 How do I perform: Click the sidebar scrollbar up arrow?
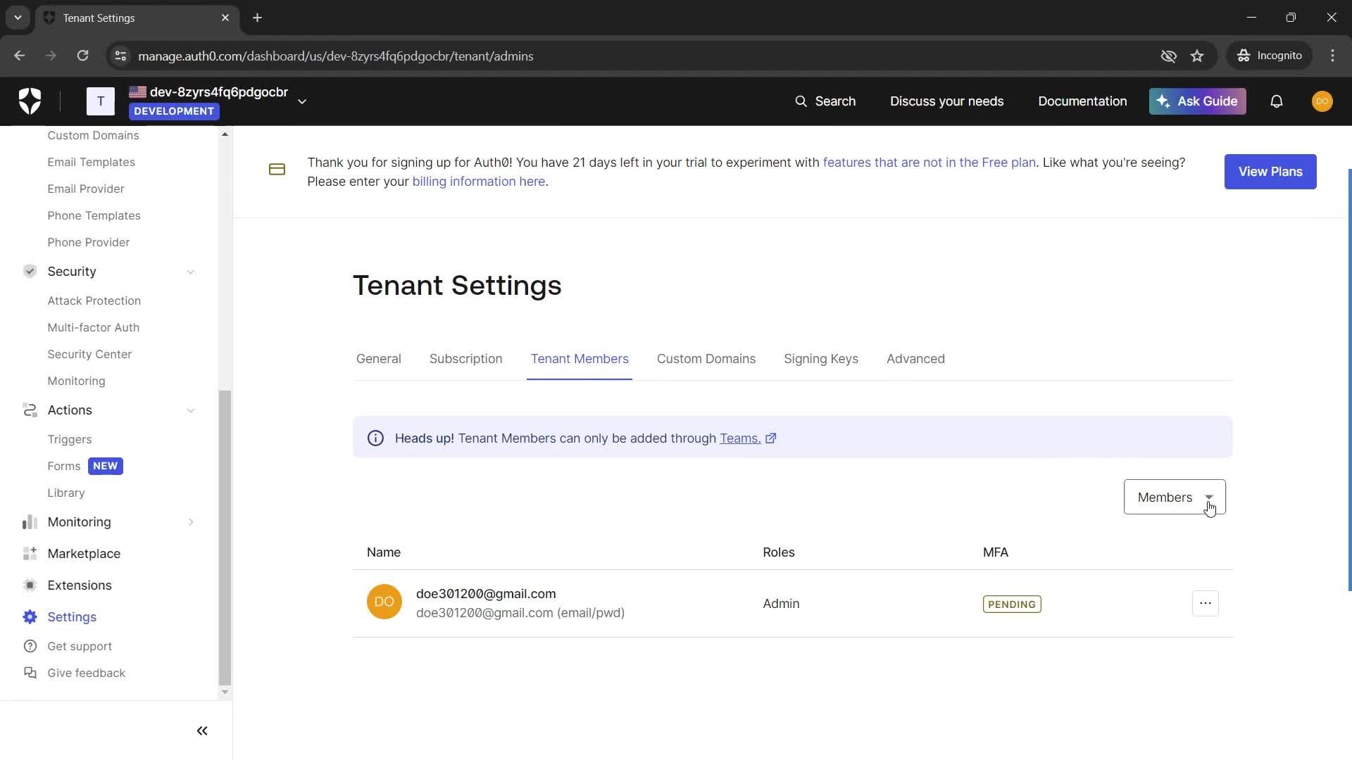click(225, 134)
